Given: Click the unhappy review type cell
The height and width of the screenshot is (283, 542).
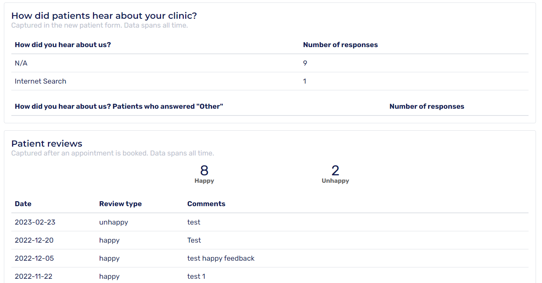Looking at the screenshot, I should (114, 222).
